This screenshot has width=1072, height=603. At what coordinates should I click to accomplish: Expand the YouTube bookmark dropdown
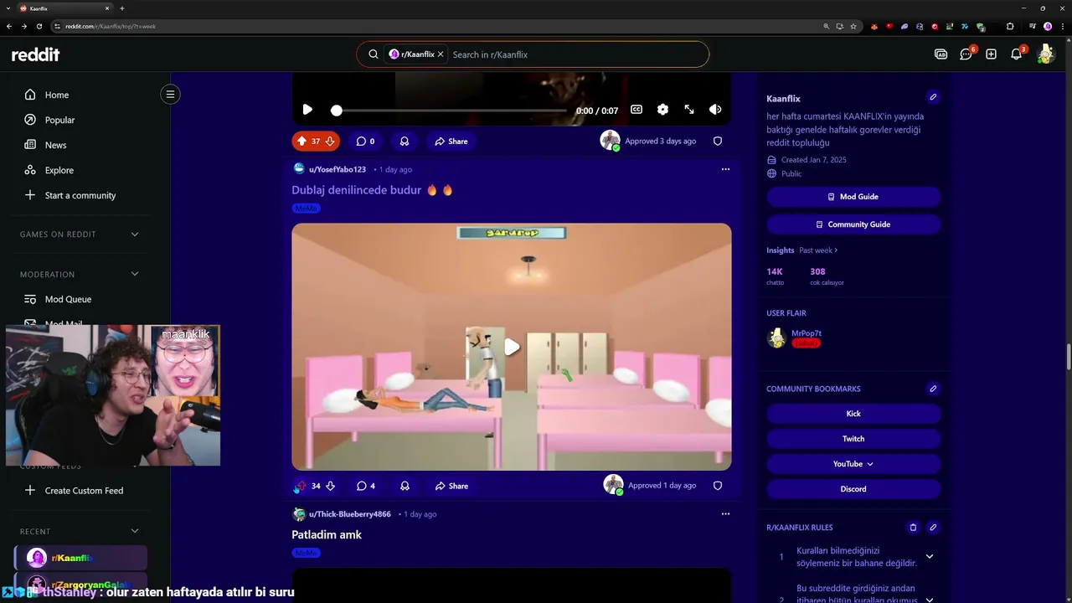tap(853, 464)
